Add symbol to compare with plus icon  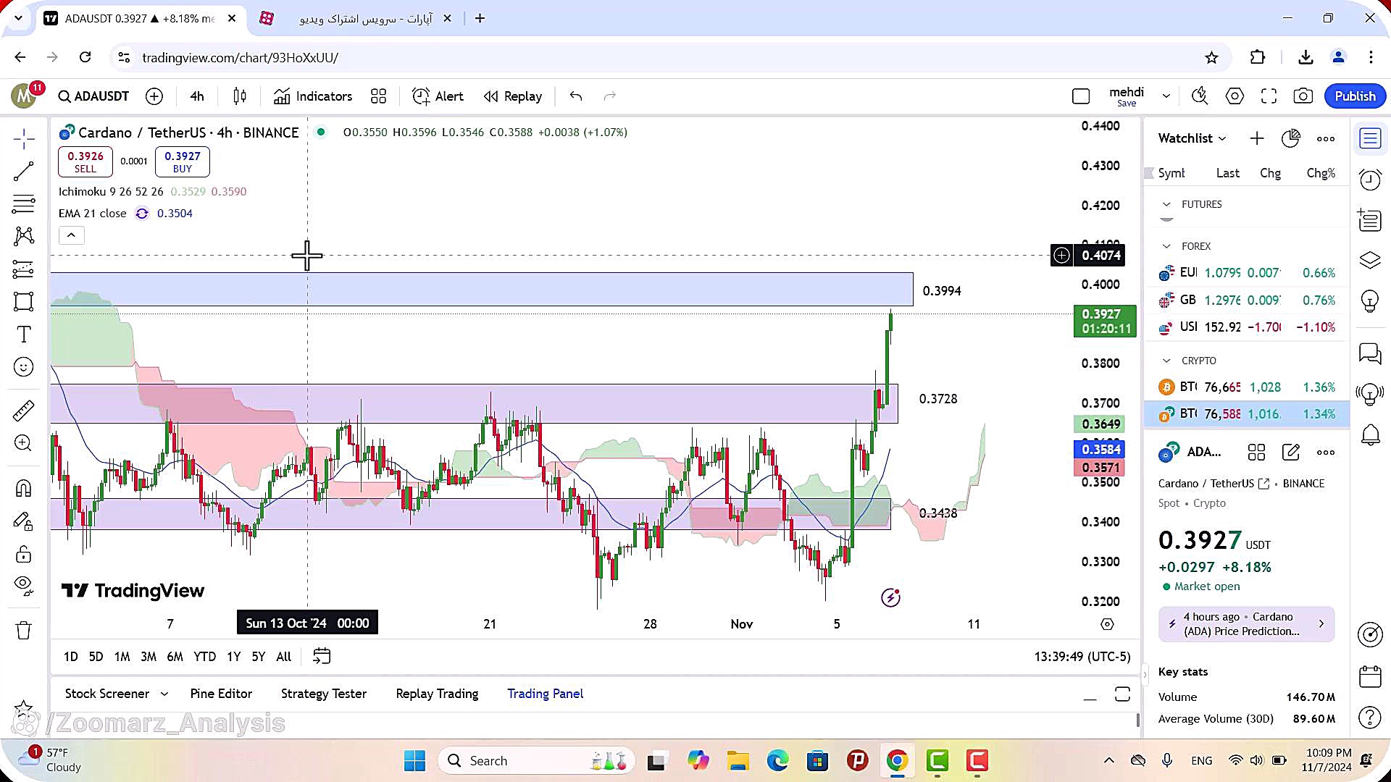point(154,96)
